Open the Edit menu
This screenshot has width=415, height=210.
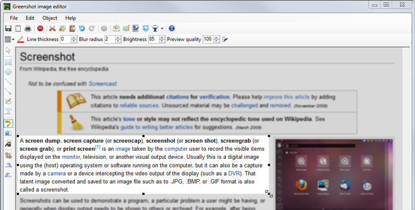(x=30, y=18)
